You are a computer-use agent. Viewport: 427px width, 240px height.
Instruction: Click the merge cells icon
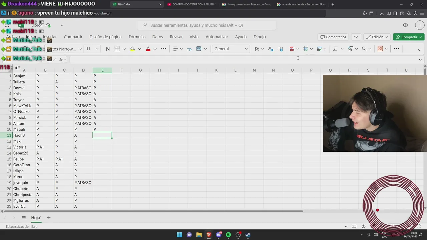click(198, 49)
